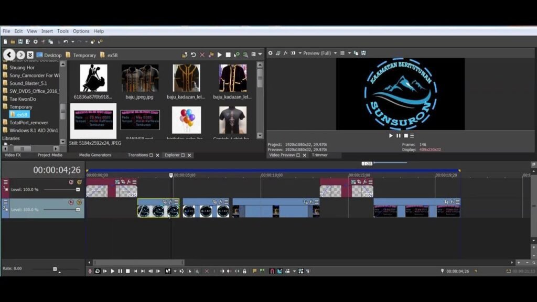
Task: Pause timeline playback
Action: 120,271
